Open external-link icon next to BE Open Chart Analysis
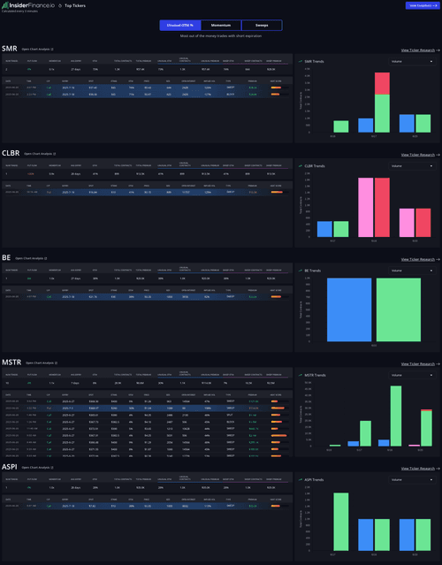 tap(46, 258)
